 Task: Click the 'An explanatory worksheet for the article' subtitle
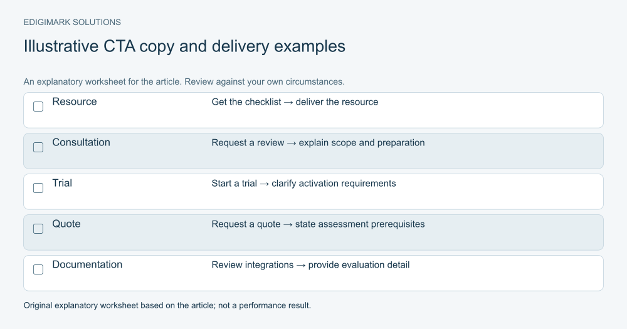(x=102, y=82)
